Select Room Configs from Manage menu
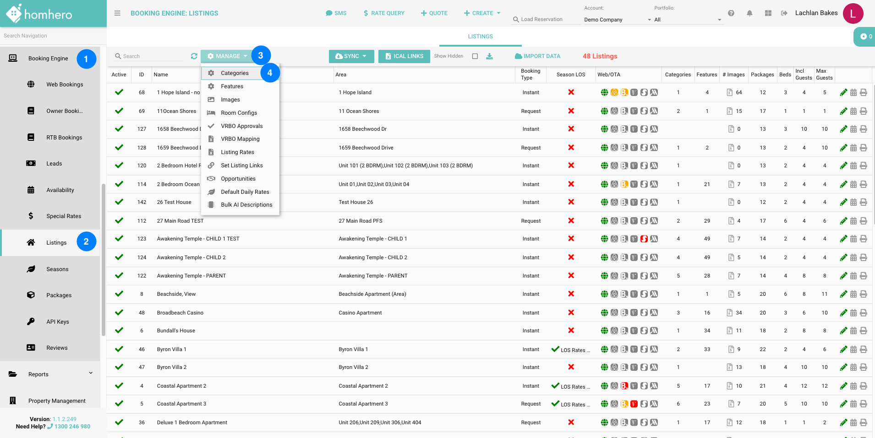Image resolution: width=875 pixels, height=438 pixels. 239,113
